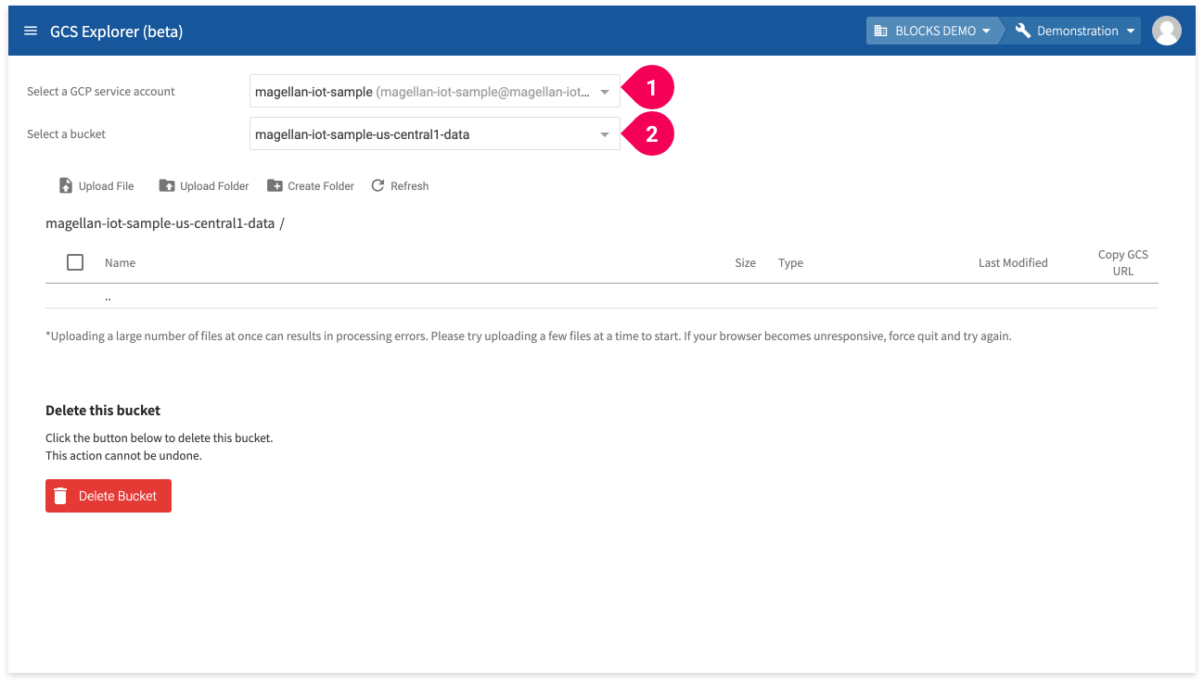Click the Upload File icon
Screen dimensions: 1204x684
[x=66, y=185]
